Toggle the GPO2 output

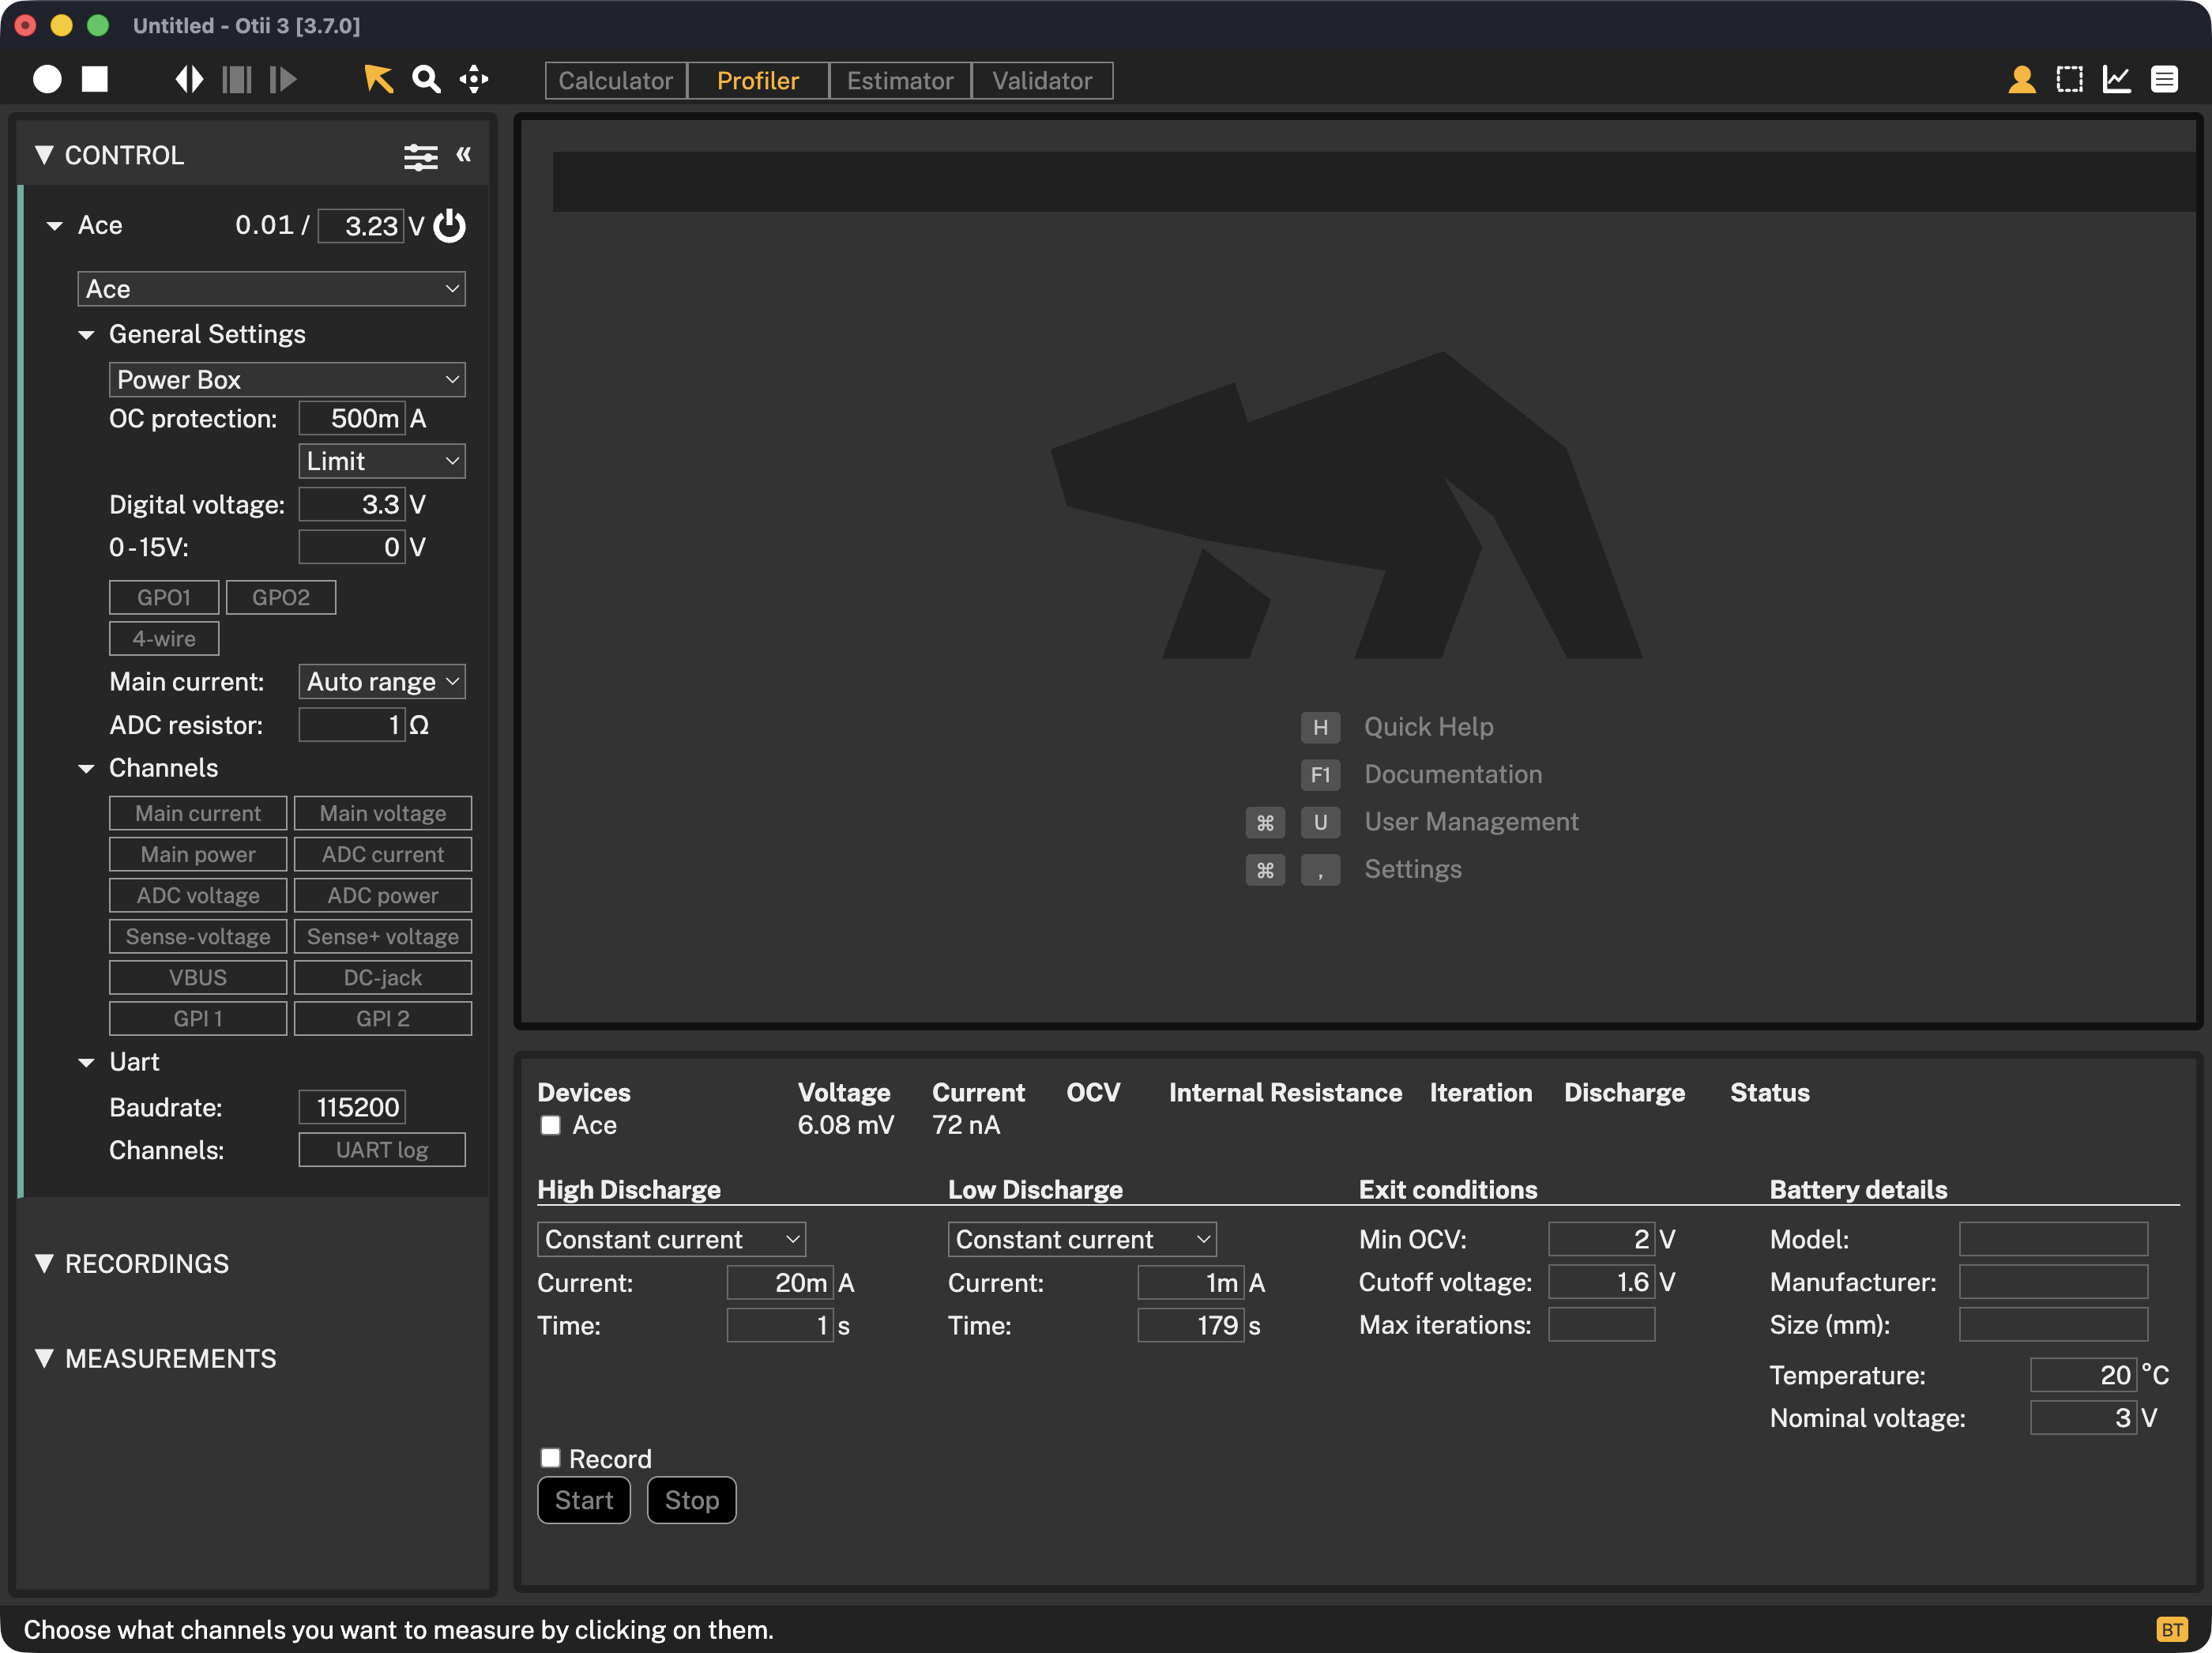pyautogui.click(x=281, y=597)
